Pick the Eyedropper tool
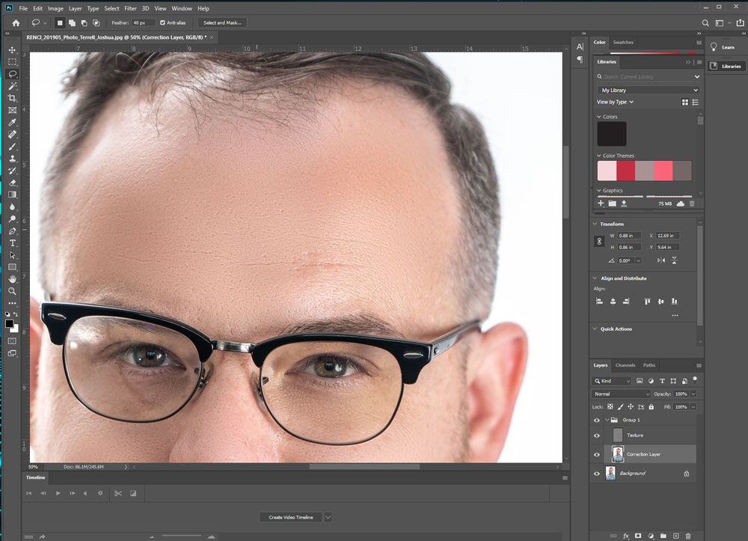The height and width of the screenshot is (541, 748). (13, 122)
